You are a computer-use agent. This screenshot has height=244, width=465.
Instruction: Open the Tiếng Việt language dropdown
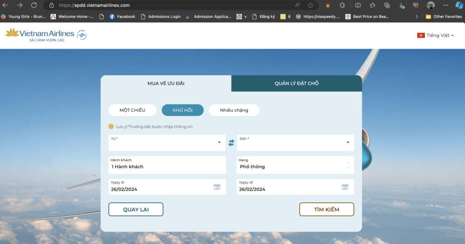435,35
